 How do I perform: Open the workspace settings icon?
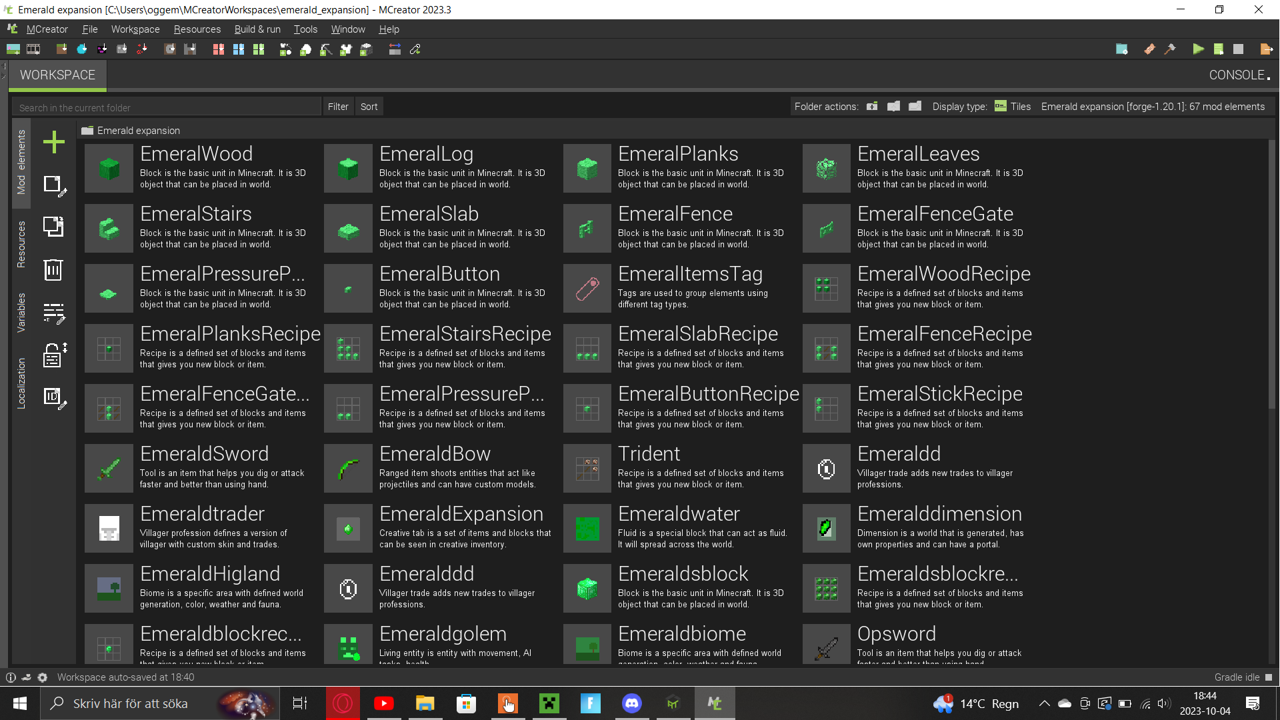tap(1122, 49)
